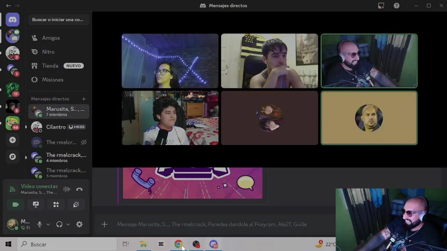Viewport: 447px width, 251px height.
Task: Open the server with the 1 notification badge
Action: (x=13, y=70)
